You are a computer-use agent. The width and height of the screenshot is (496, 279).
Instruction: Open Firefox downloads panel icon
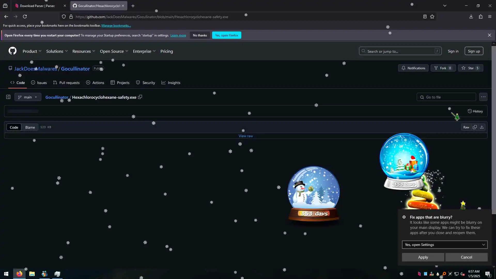tap(471, 17)
